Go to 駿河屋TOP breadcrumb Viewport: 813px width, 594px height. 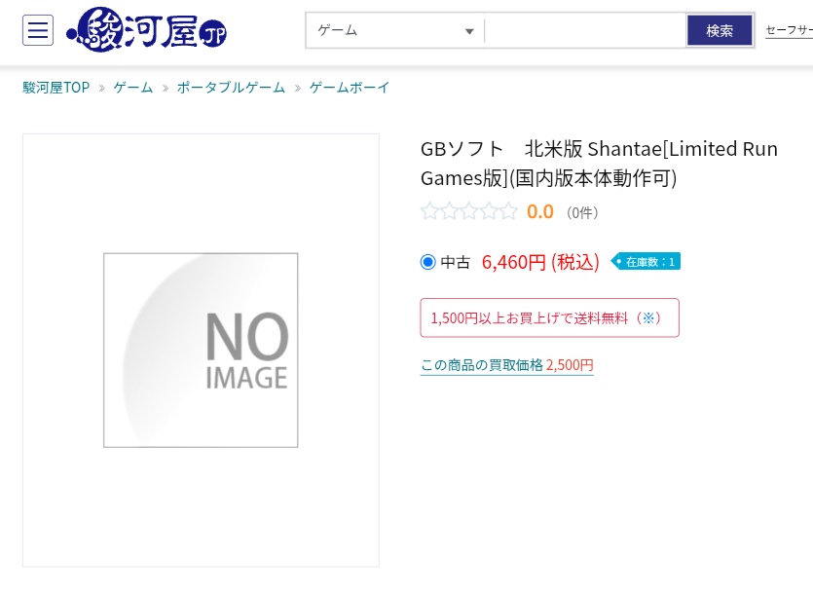point(56,88)
